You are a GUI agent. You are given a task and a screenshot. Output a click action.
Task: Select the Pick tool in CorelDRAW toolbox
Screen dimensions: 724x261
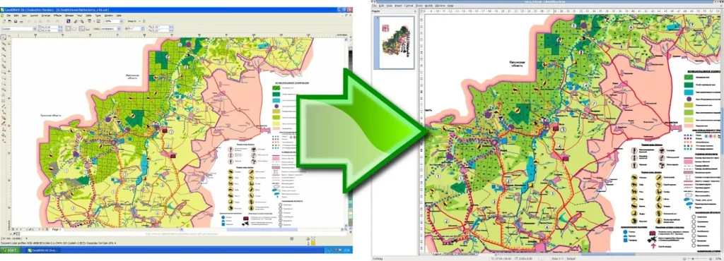pyautogui.click(x=4, y=37)
